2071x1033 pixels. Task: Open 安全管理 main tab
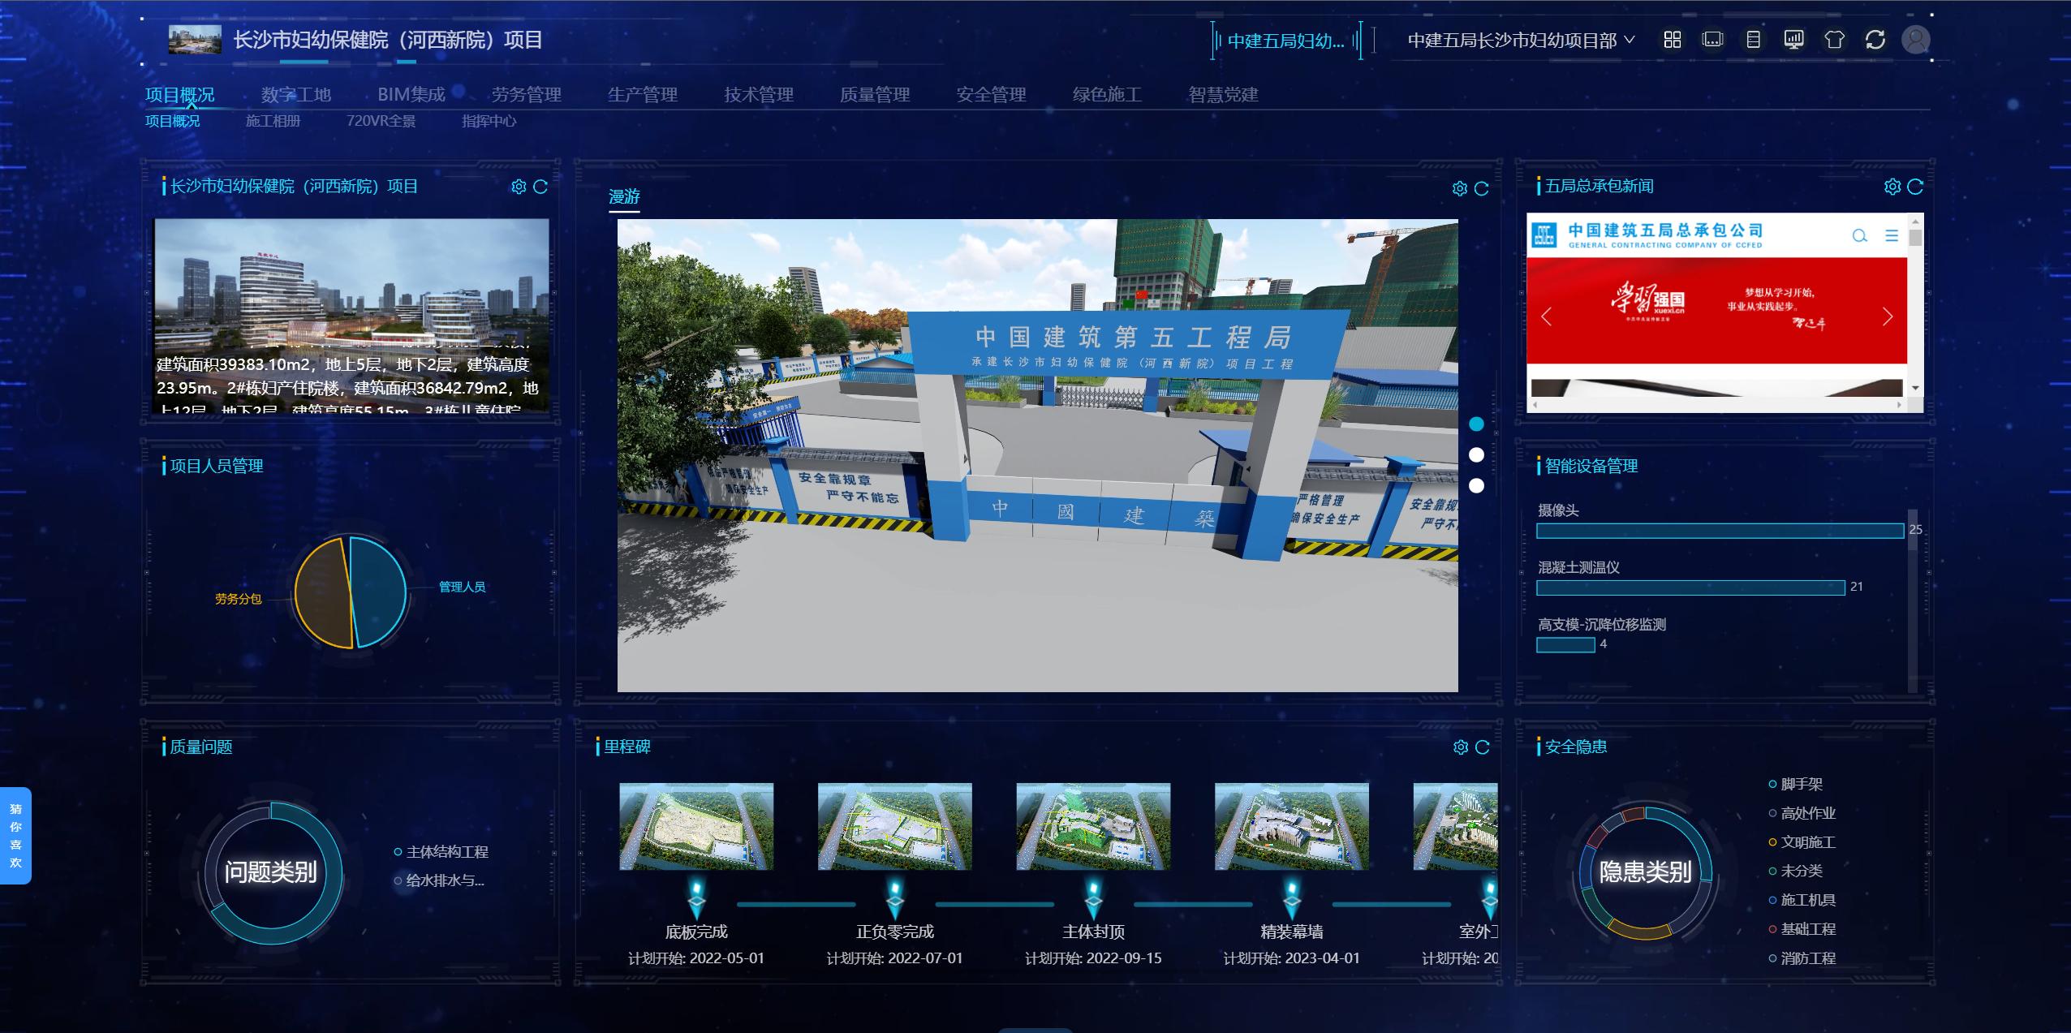click(x=991, y=95)
